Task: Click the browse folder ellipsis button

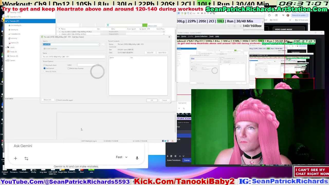Action: [x=103, y=44]
